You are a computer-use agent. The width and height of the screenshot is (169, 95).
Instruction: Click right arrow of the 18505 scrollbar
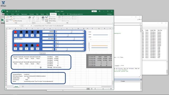[83, 32]
